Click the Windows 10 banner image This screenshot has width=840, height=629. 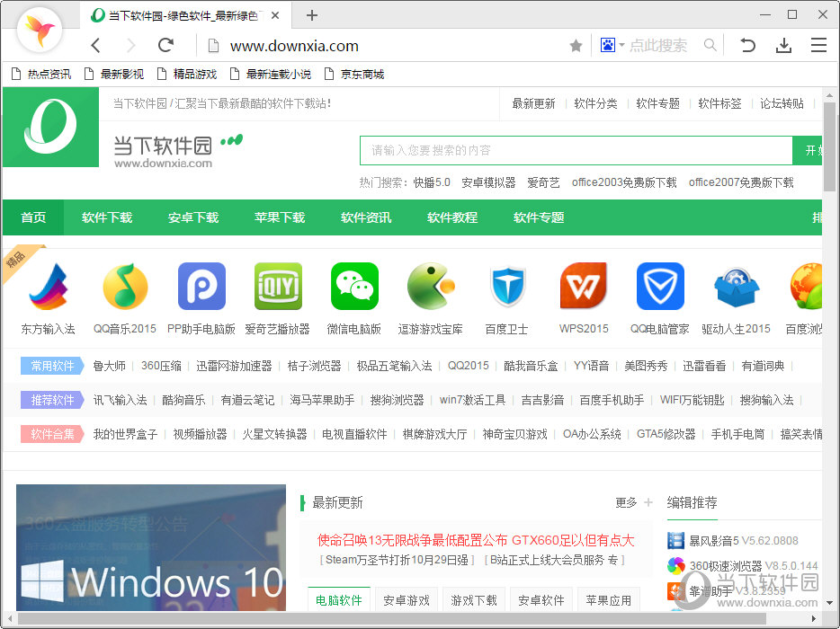[x=151, y=547]
